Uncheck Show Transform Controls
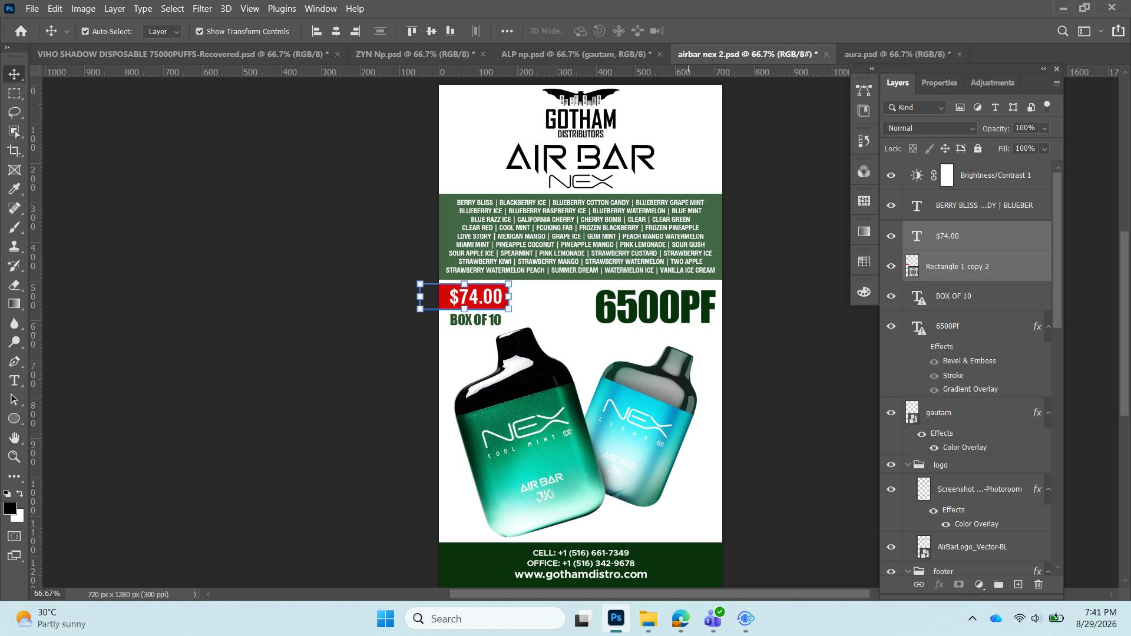 pos(199,31)
